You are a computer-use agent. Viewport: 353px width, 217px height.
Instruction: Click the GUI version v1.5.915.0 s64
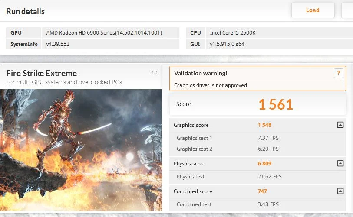227,44
